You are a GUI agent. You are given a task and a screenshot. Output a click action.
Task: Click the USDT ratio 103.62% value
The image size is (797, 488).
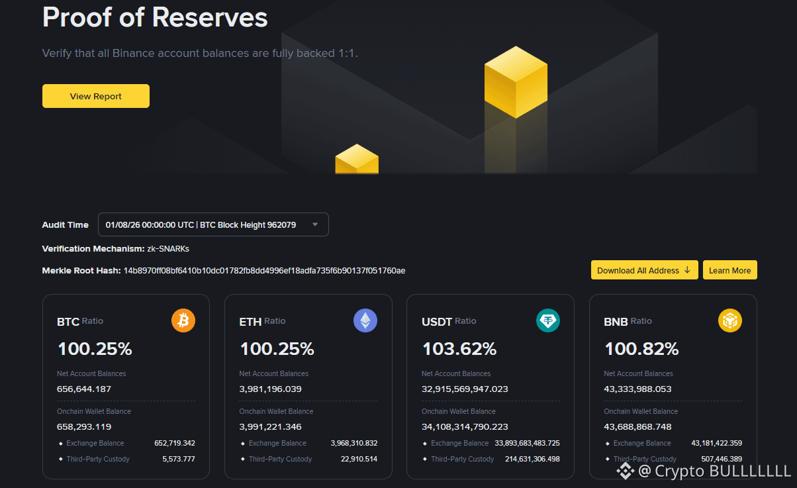[x=459, y=348]
